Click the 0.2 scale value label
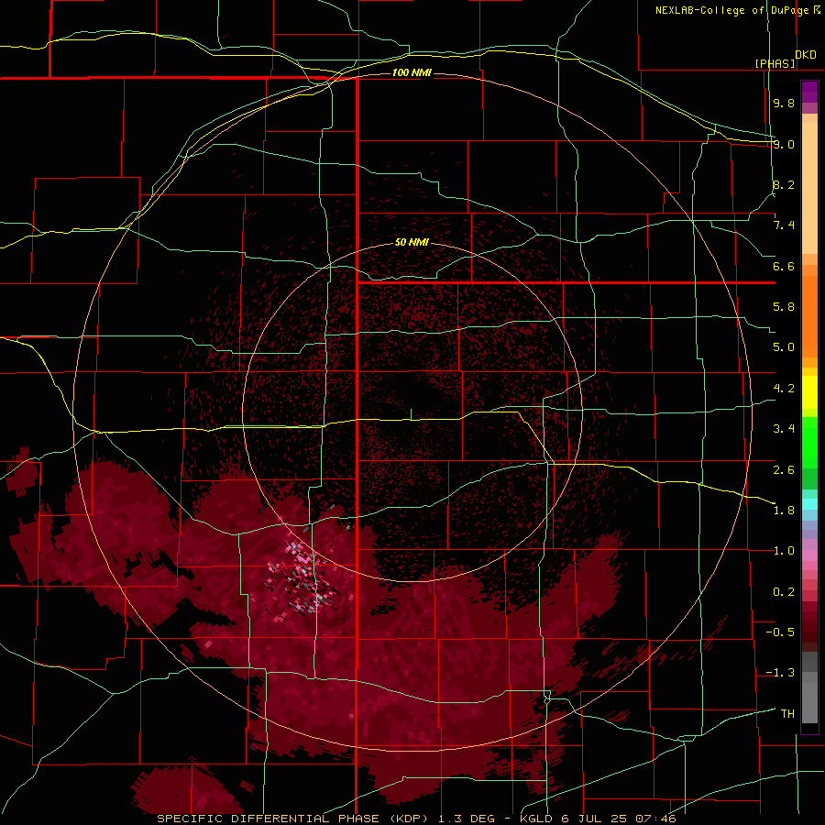 (784, 591)
